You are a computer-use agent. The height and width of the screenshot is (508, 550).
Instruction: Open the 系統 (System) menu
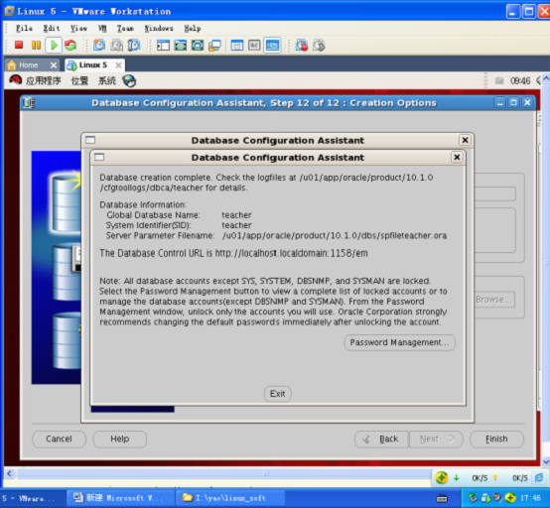107,81
